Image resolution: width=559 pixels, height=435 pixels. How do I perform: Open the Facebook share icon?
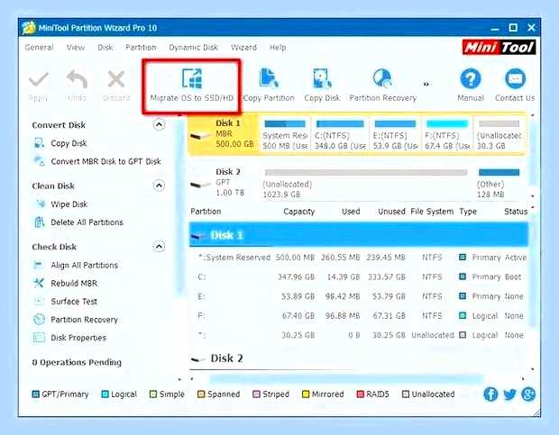(x=490, y=394)
